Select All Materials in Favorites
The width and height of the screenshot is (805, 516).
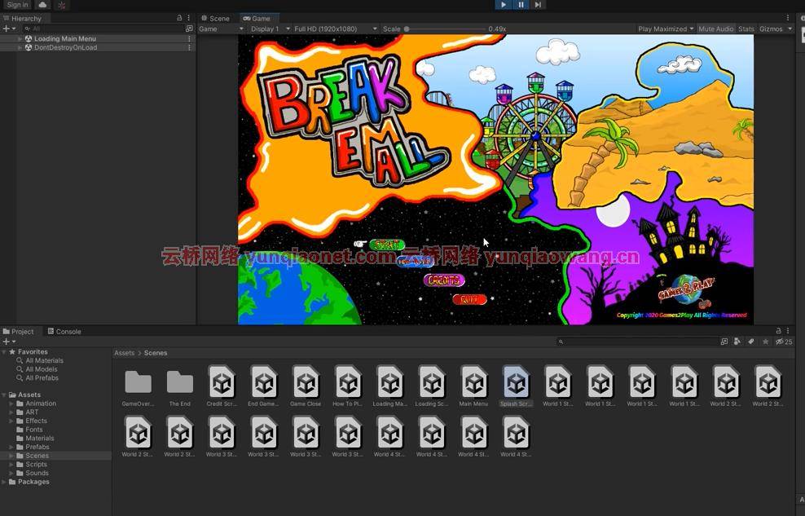coord(44,360)
